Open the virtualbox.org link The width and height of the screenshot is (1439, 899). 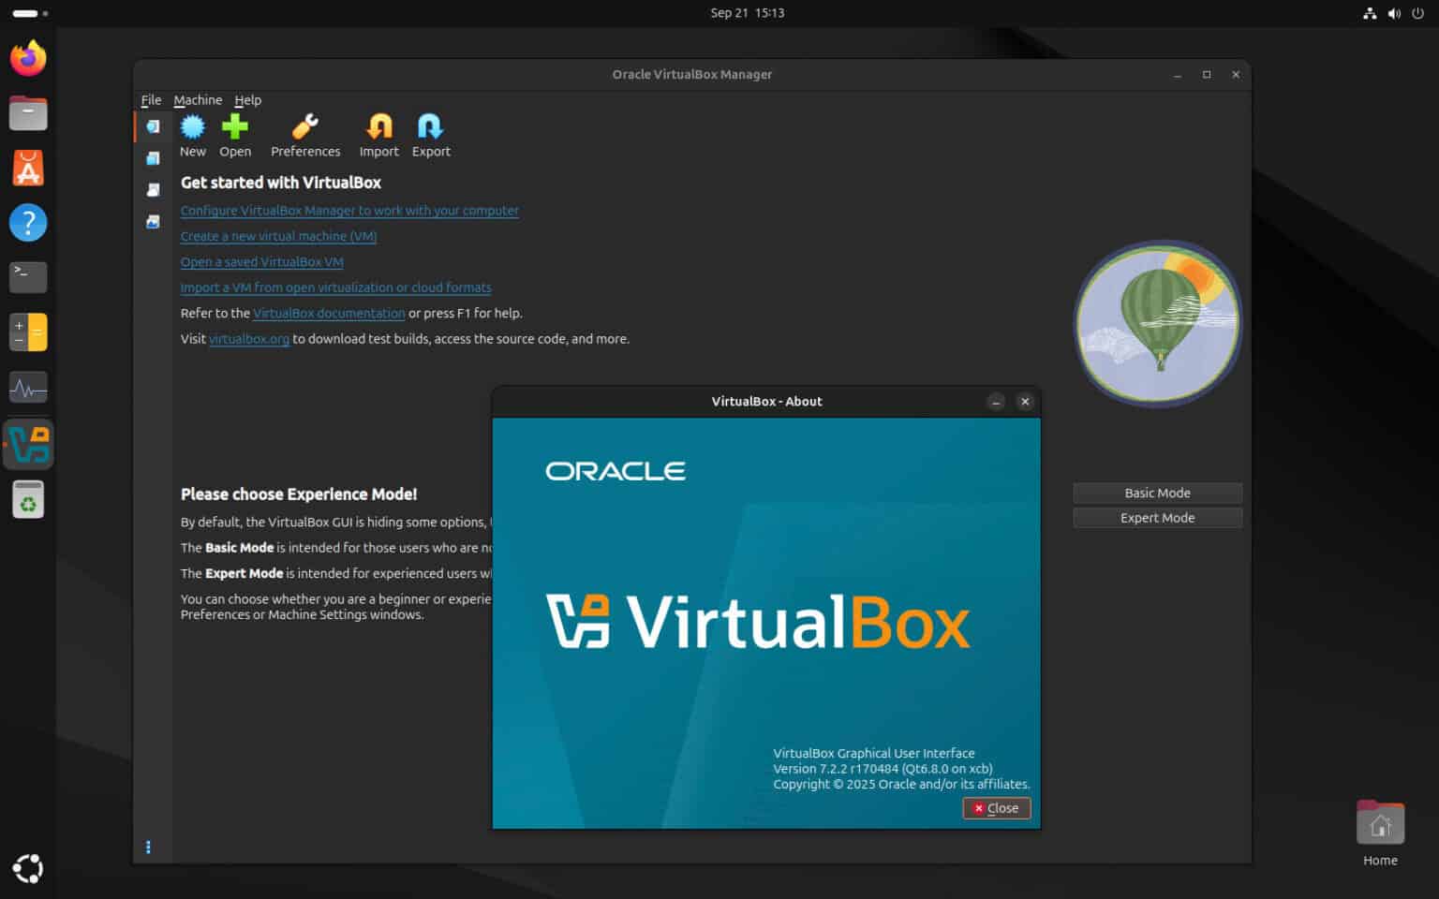248,338
